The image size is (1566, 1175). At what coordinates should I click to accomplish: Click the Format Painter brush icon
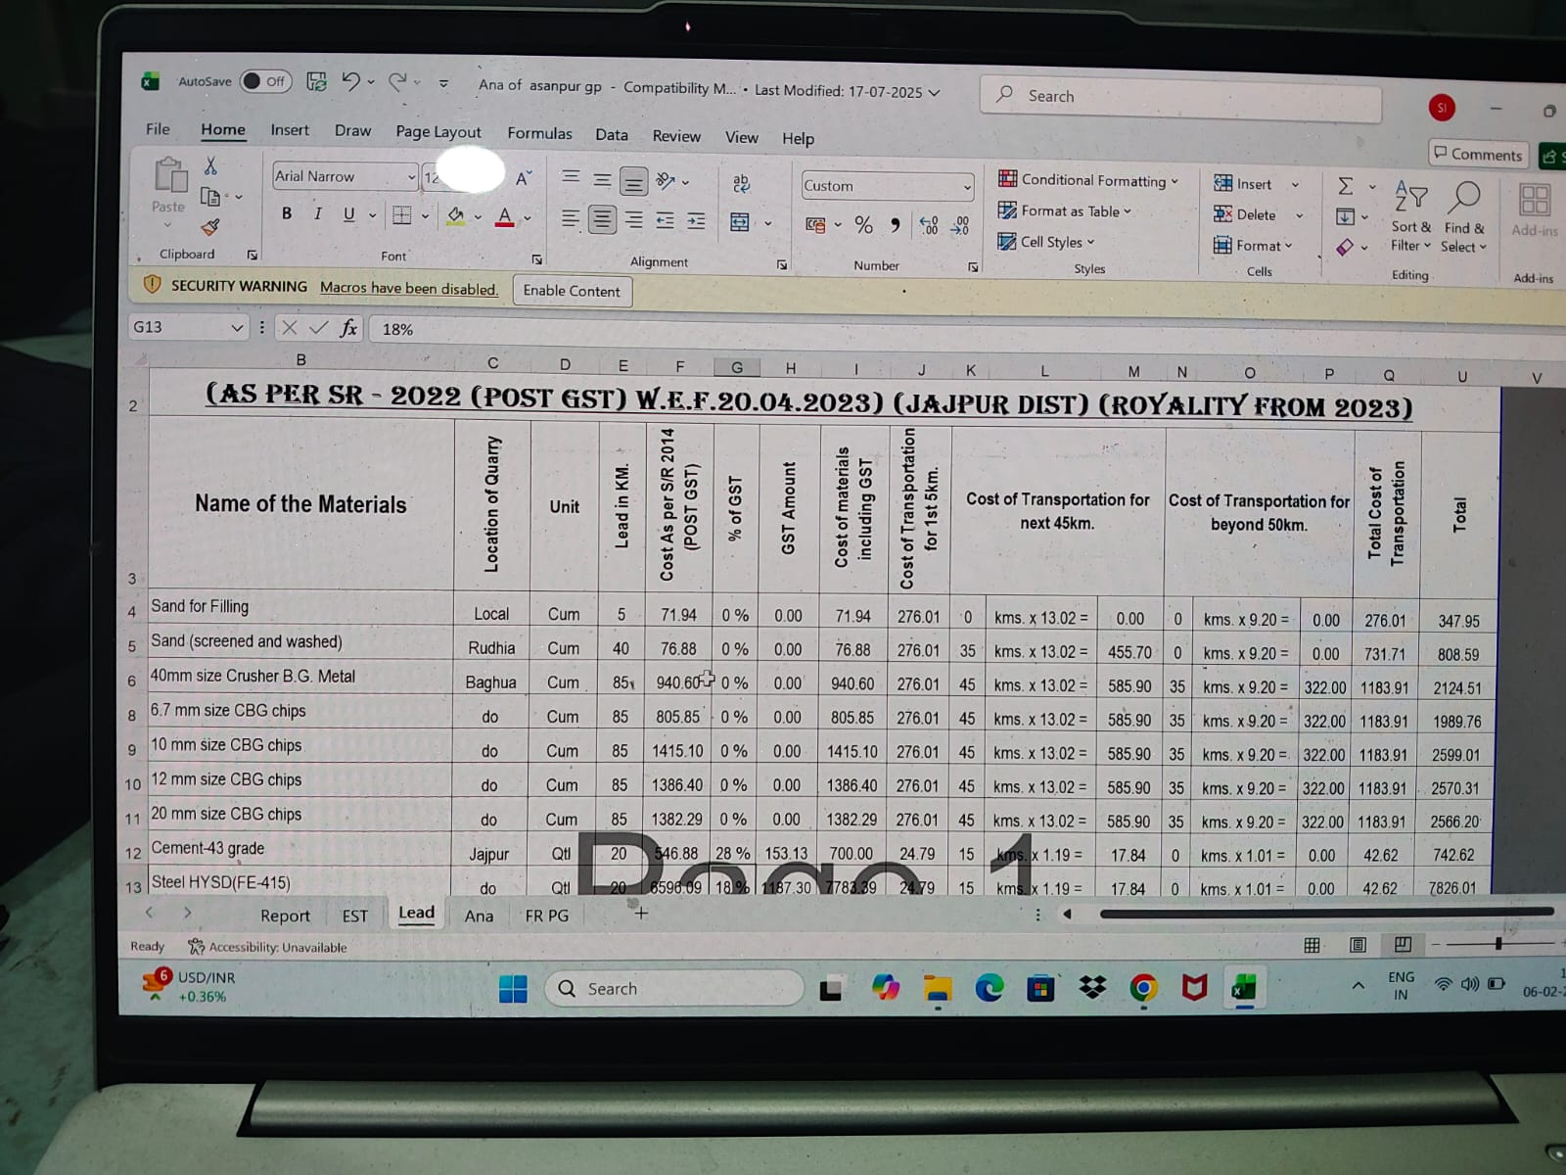(210, 227)
